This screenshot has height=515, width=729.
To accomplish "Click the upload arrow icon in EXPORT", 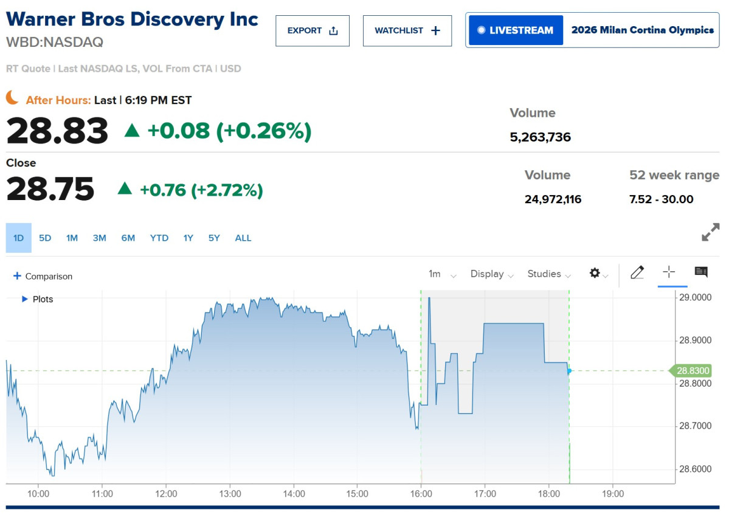I will click(333, 30).
